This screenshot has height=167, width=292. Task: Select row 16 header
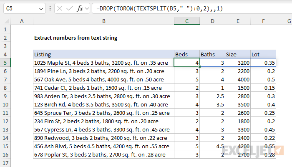click(5, 155)
